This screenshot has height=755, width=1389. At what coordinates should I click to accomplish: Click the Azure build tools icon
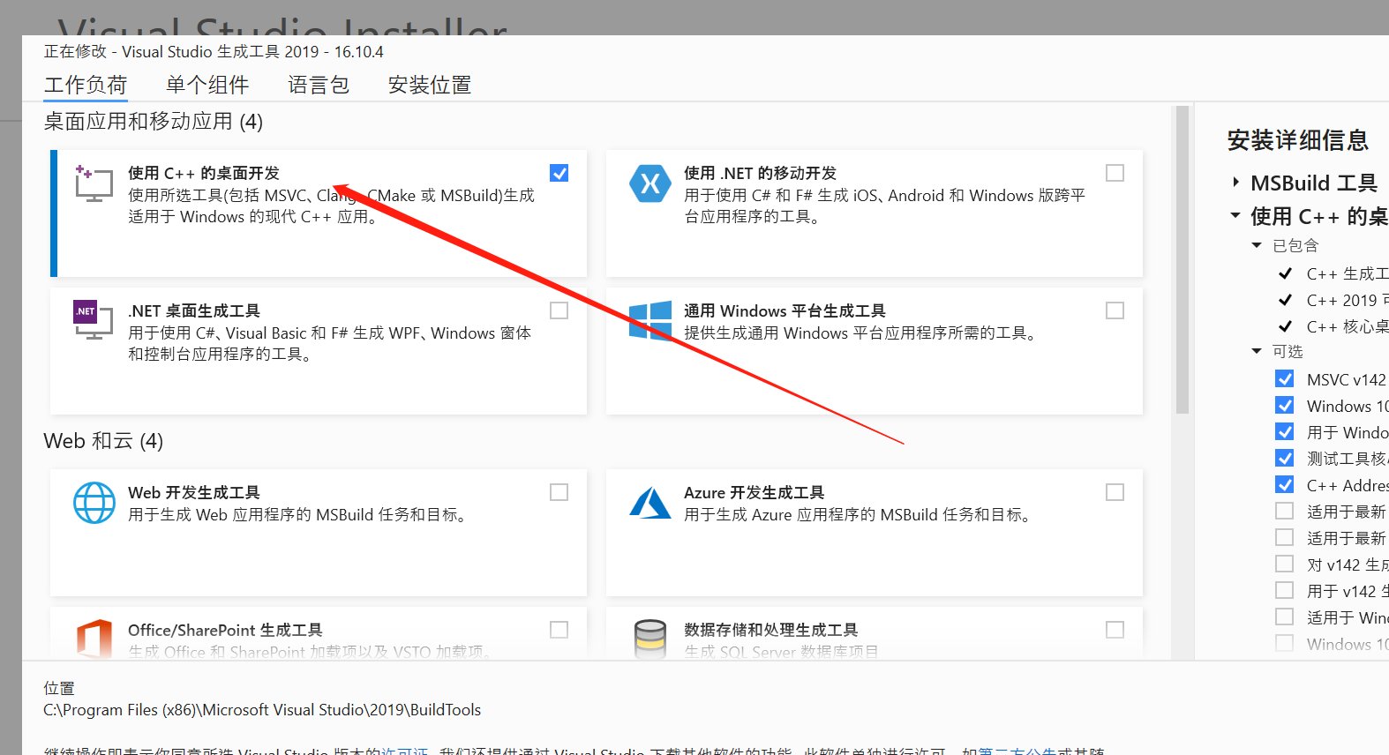649,503
